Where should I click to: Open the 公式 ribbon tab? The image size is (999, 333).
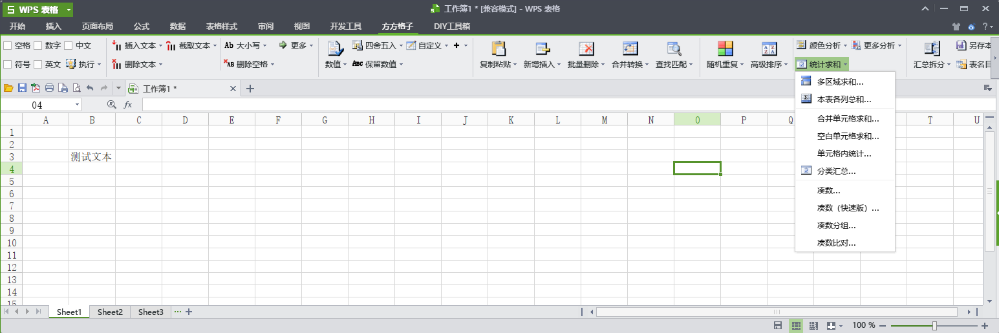tap(141, 27)
